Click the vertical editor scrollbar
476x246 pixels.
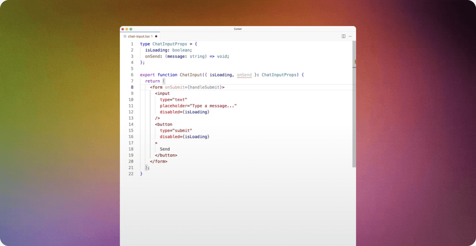pyautogui.click(x=354, y=106)
